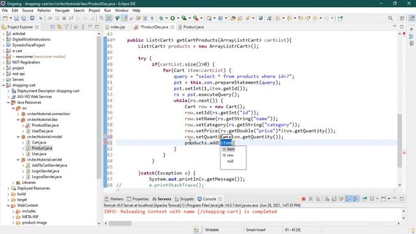Click the Link with Editor icon
The width and height of the screenshot is (416, 234).
coord(59,27)
